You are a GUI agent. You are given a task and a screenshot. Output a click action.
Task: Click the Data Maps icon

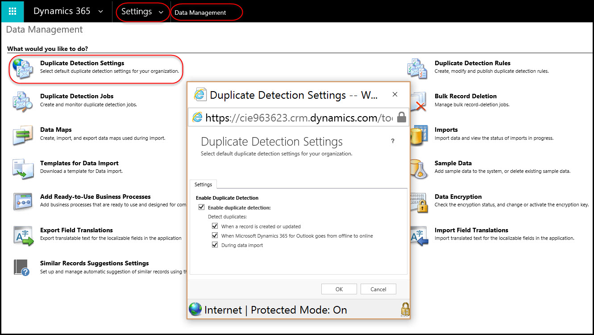23,135
